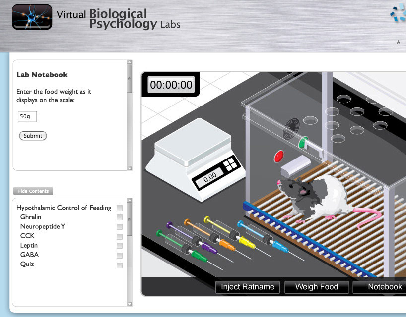Click the contents list scrollbar thumb
The height and width of the screenshot is (317, 406).
130,219
